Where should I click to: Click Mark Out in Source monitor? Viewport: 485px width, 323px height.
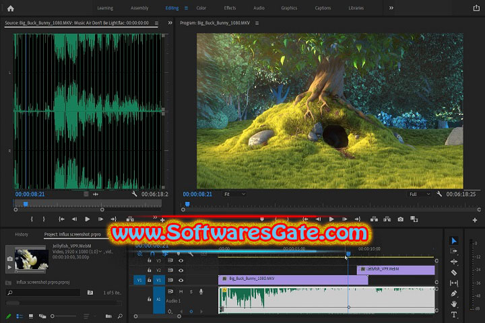[44, 219]
